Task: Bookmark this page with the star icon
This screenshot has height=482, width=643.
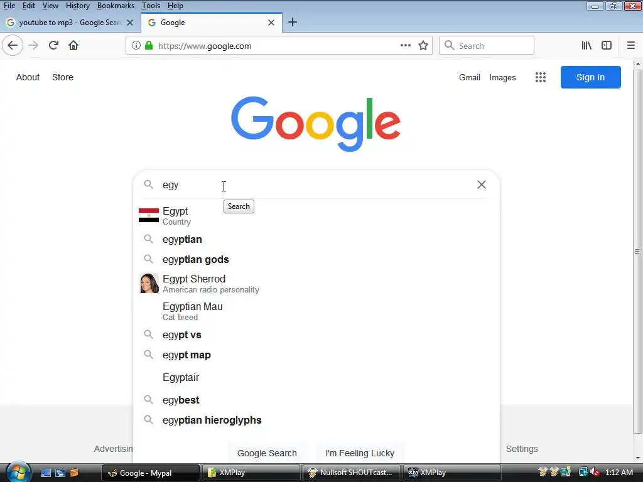Action: click(x=423, y=45)
